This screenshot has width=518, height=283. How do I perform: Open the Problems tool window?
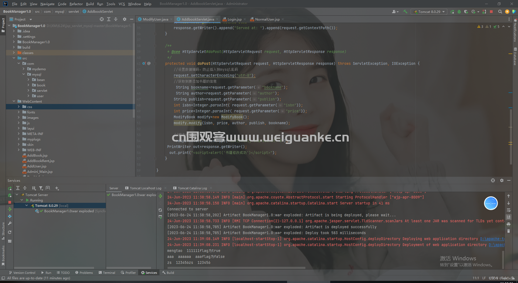[84, 273]
